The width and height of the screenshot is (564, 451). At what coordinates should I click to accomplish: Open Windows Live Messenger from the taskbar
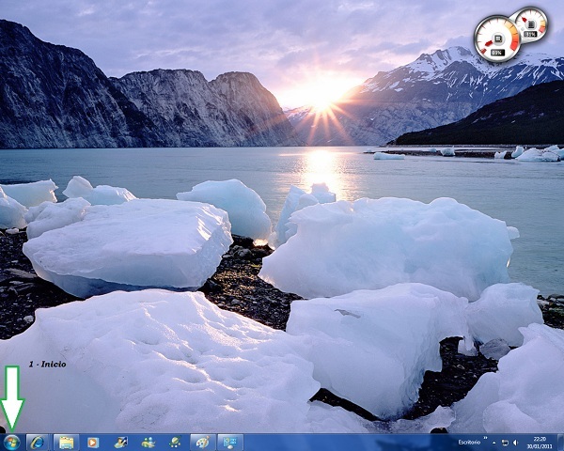(148, 443)
